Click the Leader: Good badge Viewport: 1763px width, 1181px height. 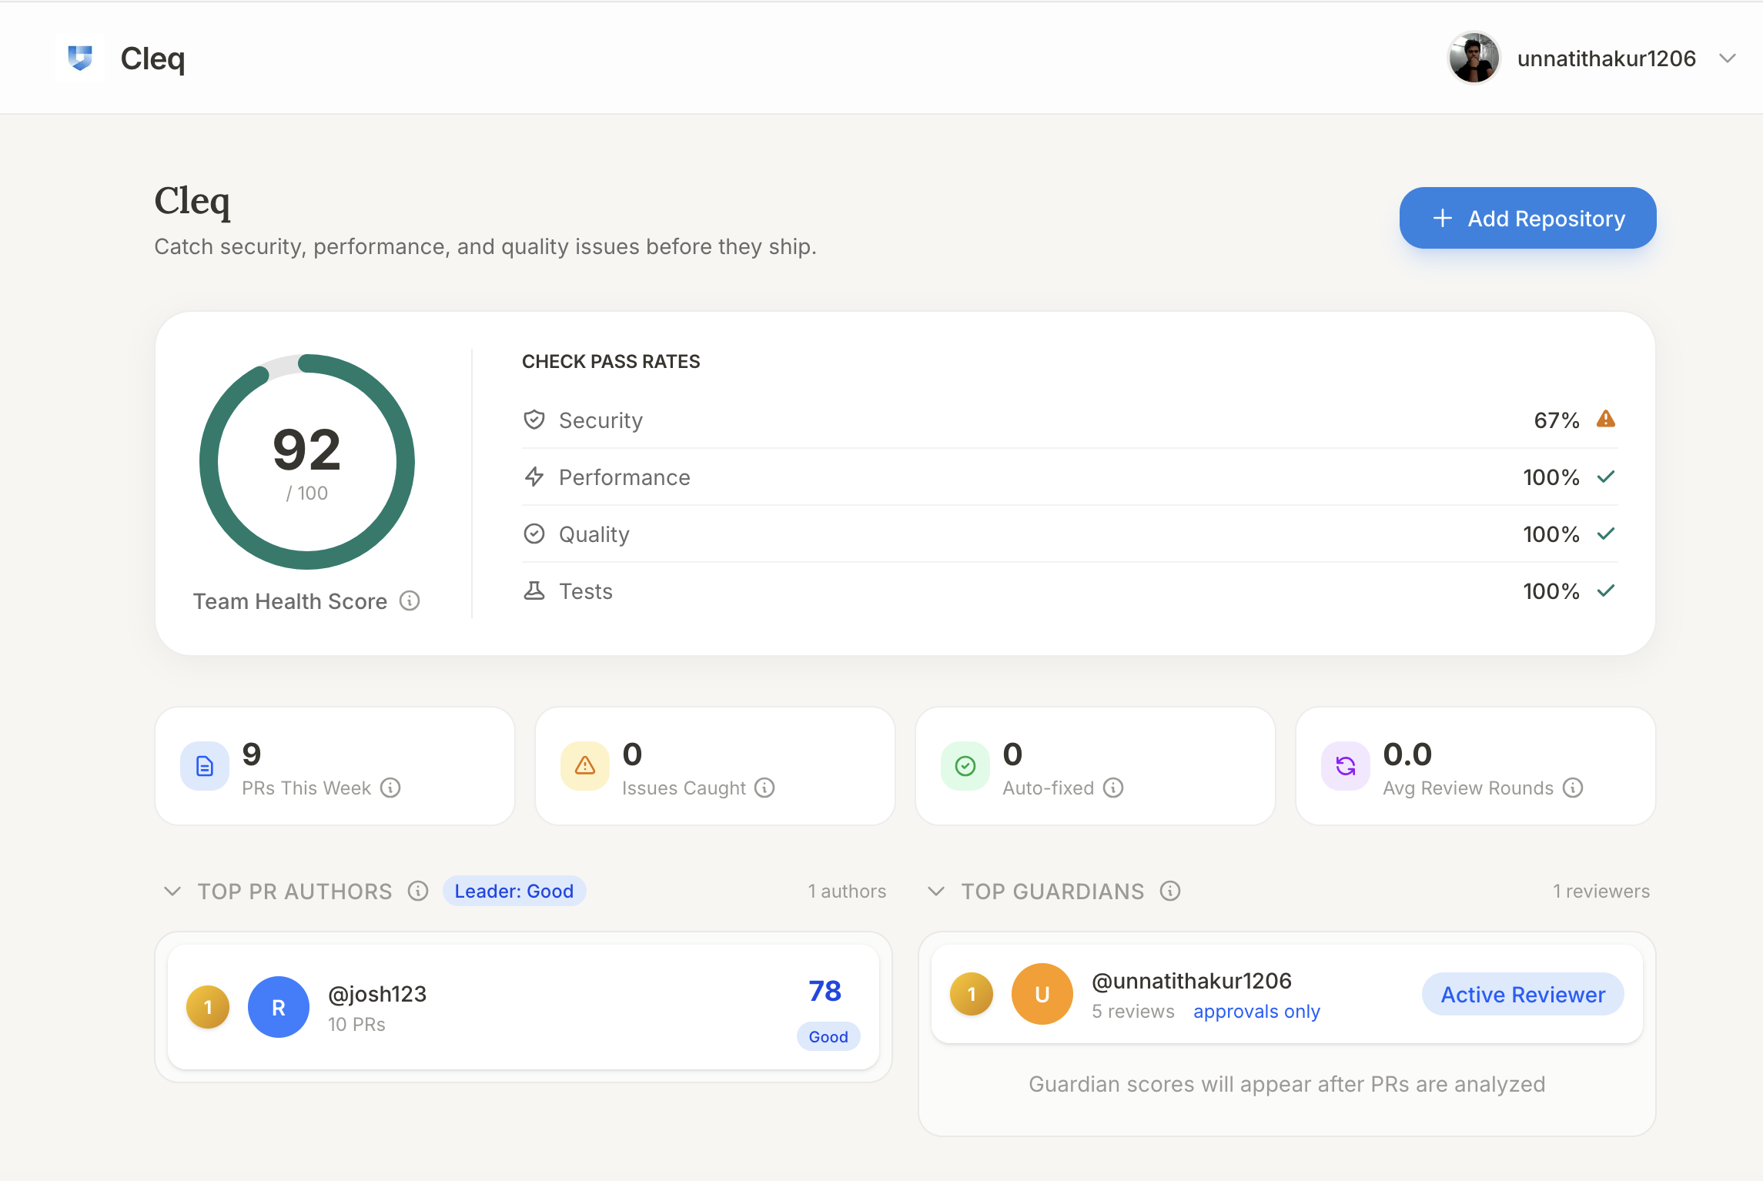click(x=514, y=891)
